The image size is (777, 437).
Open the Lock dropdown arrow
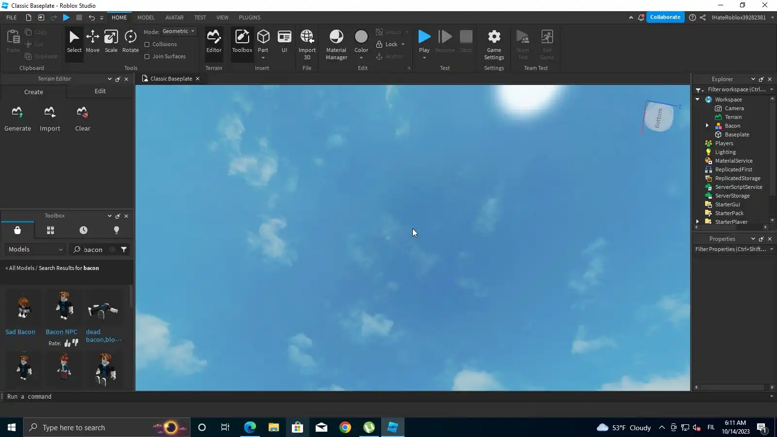(403, 44)
